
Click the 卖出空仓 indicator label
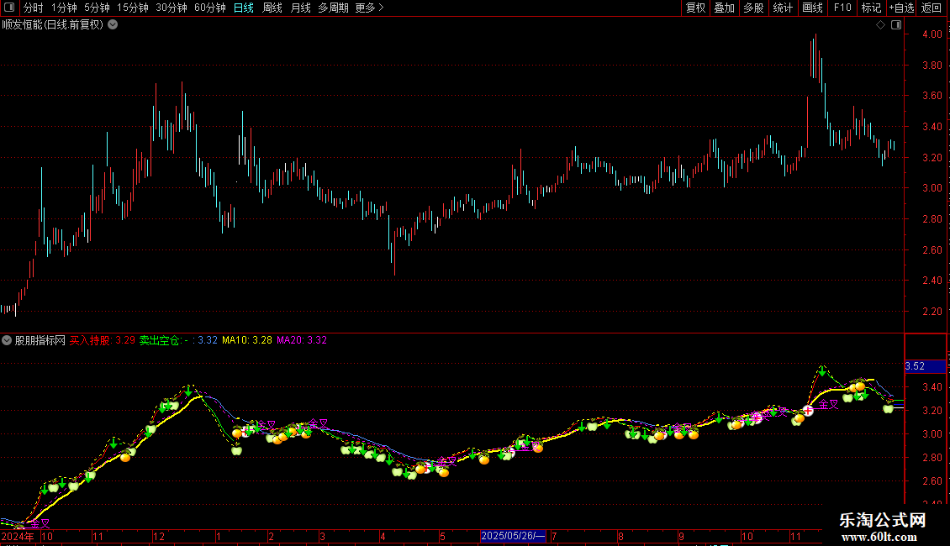(160, 340)
